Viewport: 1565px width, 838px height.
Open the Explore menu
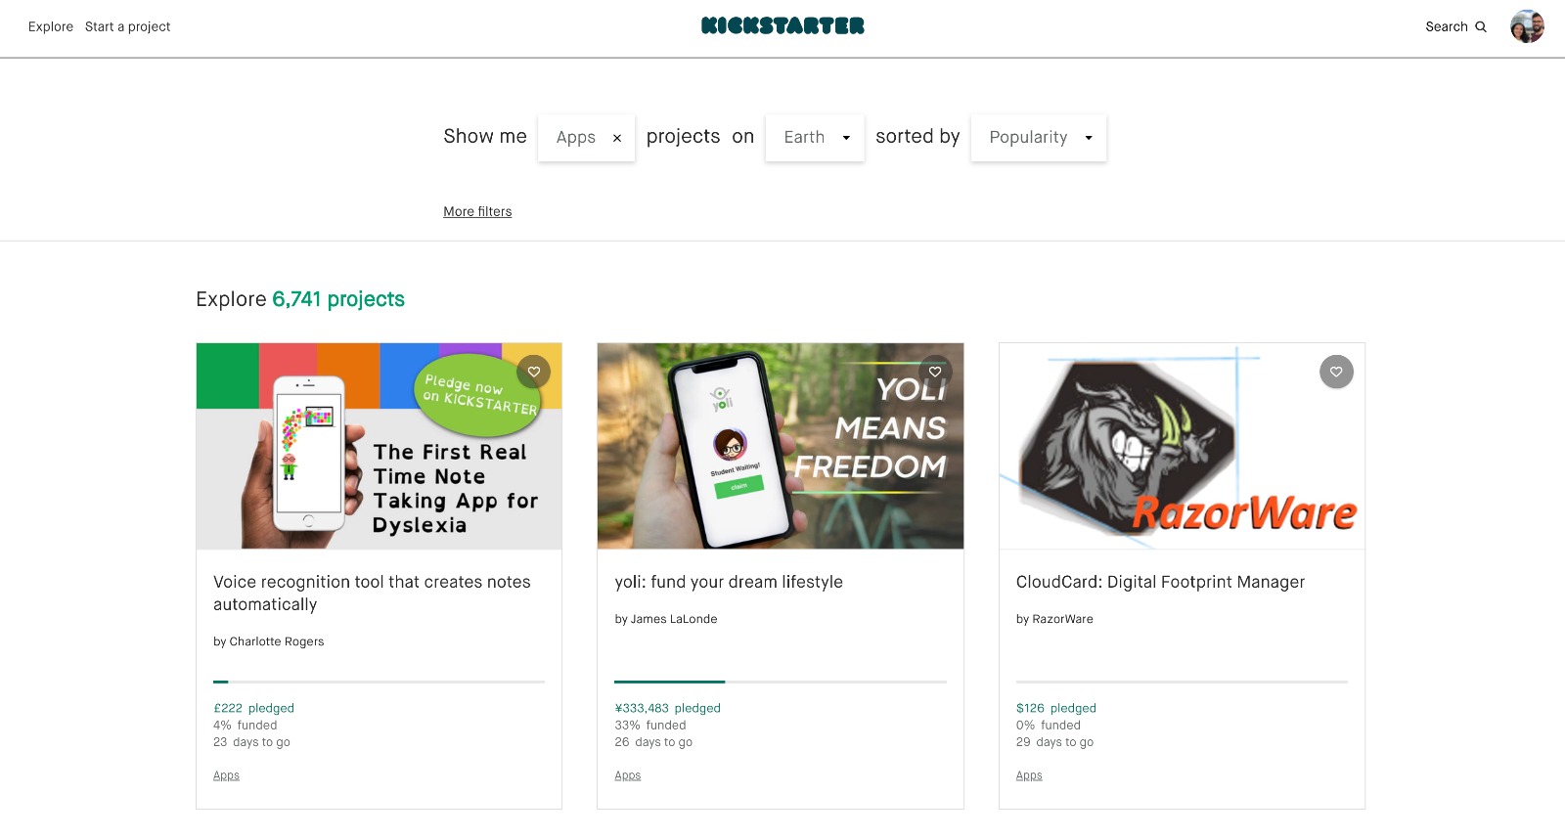(x=51, y=26)
